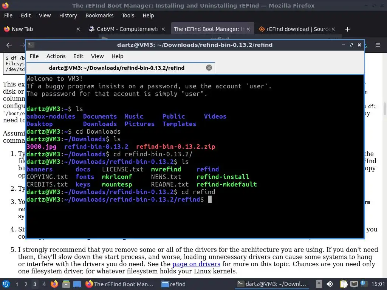Open Firefox Edit menu
Viewport: 387px width, 290px height.
point(26,15)
